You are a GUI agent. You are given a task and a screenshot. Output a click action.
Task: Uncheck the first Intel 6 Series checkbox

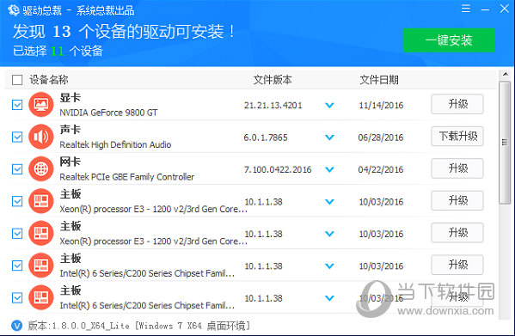coord(17,266)
